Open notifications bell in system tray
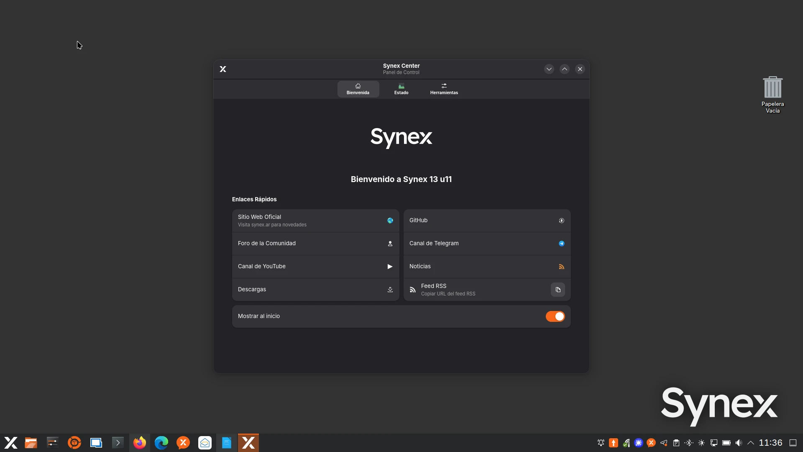The height and width of the screenshot is (452, 803). (x=601, y=443)
